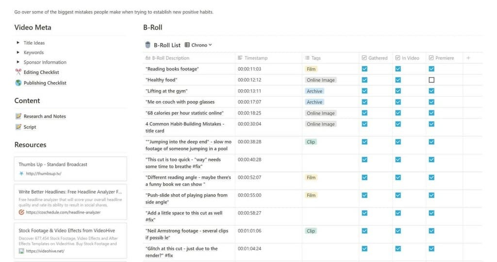Viewport: 497px width, 262px height.
Task: Click the Timestamp column text icon
Action: [240, 58]
